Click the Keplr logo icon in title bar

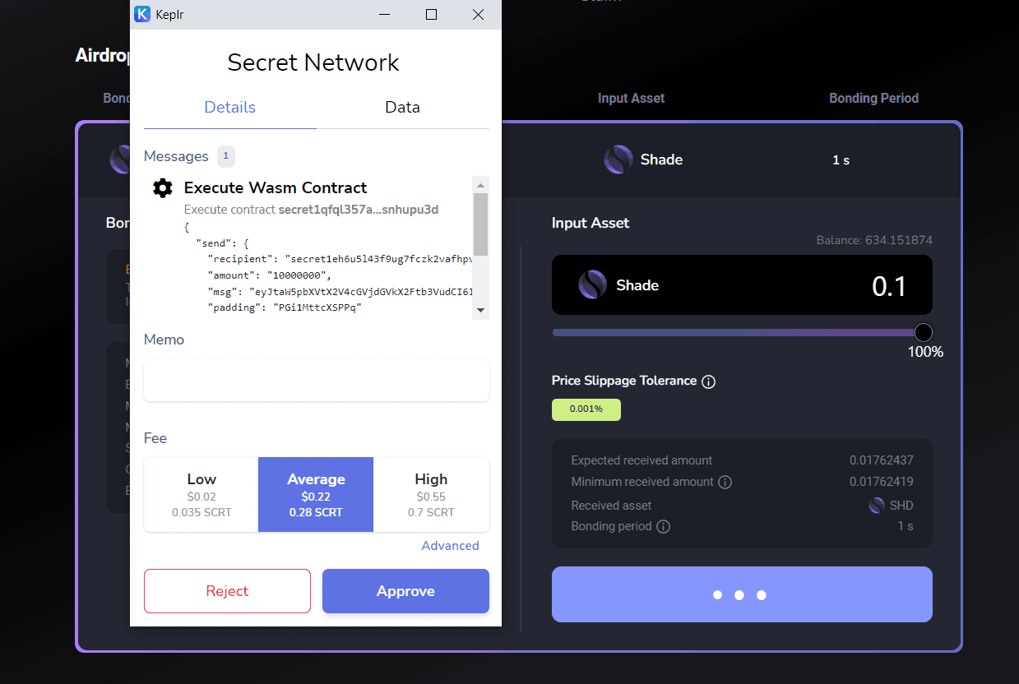click(142, 14)
